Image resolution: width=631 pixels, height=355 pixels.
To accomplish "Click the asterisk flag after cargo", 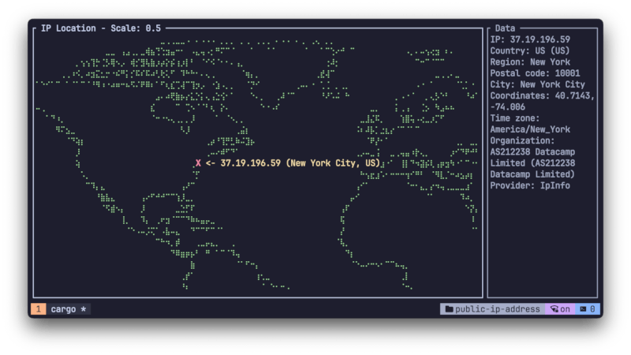I will pyautogui.click(x=84, y=309).
